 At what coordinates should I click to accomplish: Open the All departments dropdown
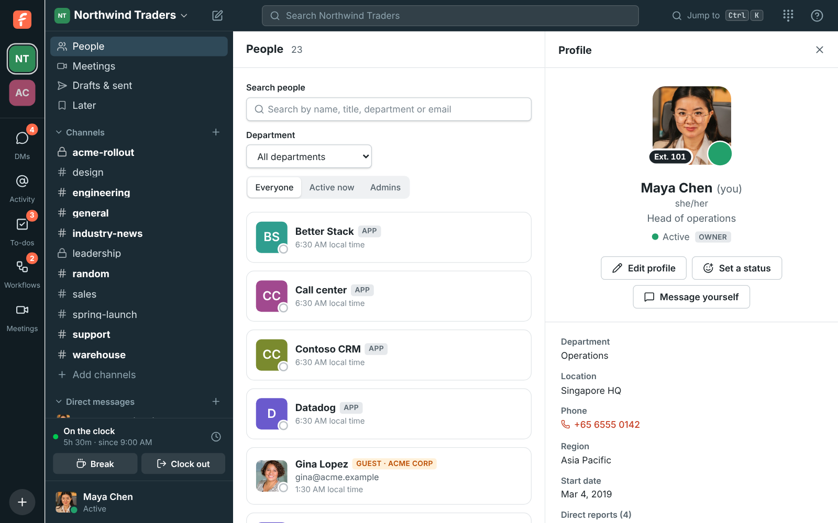tap(309, 156)
